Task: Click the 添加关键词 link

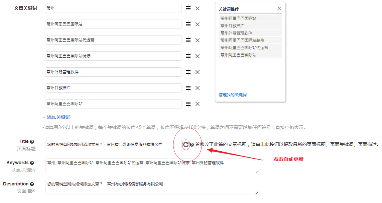Action: (x=57, y=117)
